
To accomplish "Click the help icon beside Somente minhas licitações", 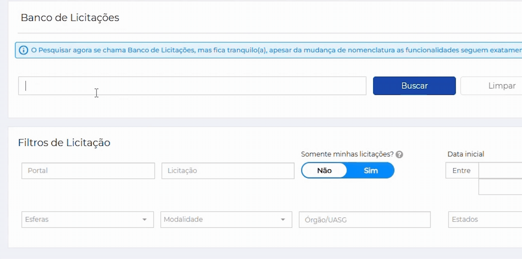I will pyautogui.click(x=399, y=154).
